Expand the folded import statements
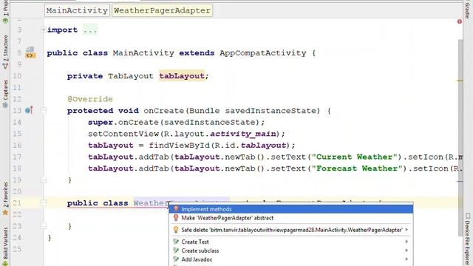473x266 pixels. click(44, 30)
